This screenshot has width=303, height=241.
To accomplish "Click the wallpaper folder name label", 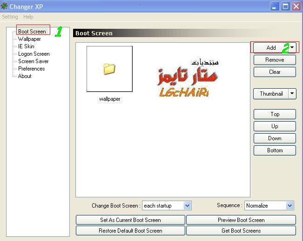I will click(110, 99).
